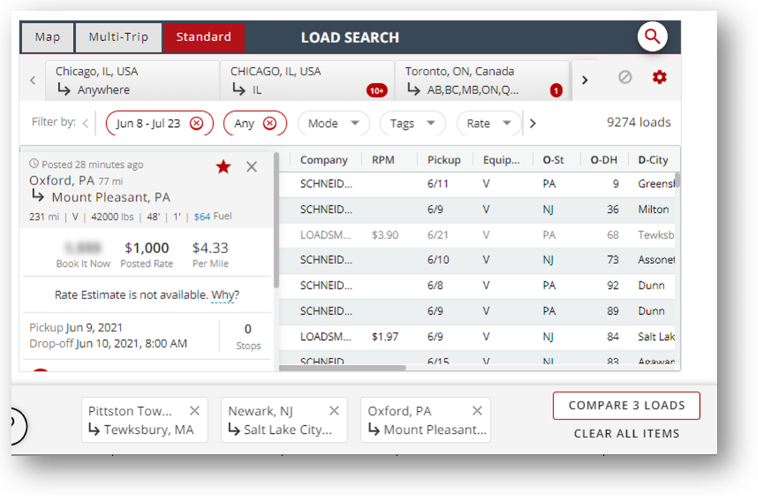Remove Oxford, PA load from compare list

pyautogui.click(x=477, y=411)
